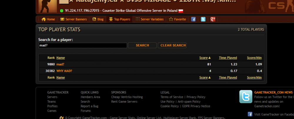The height and width of the screenshot is (119, 294).
Task: Open Server Variables page
Action: 150,19
